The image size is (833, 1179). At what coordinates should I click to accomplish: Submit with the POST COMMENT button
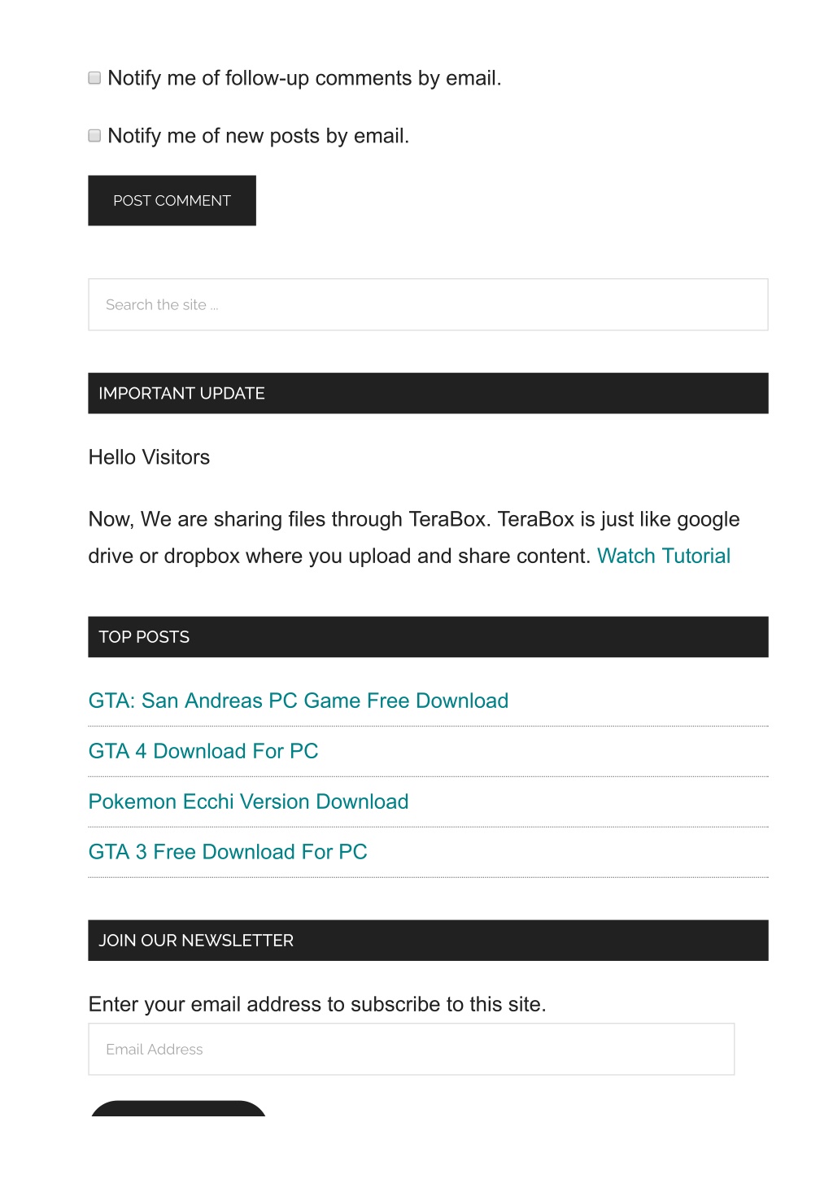click(172, 201)
